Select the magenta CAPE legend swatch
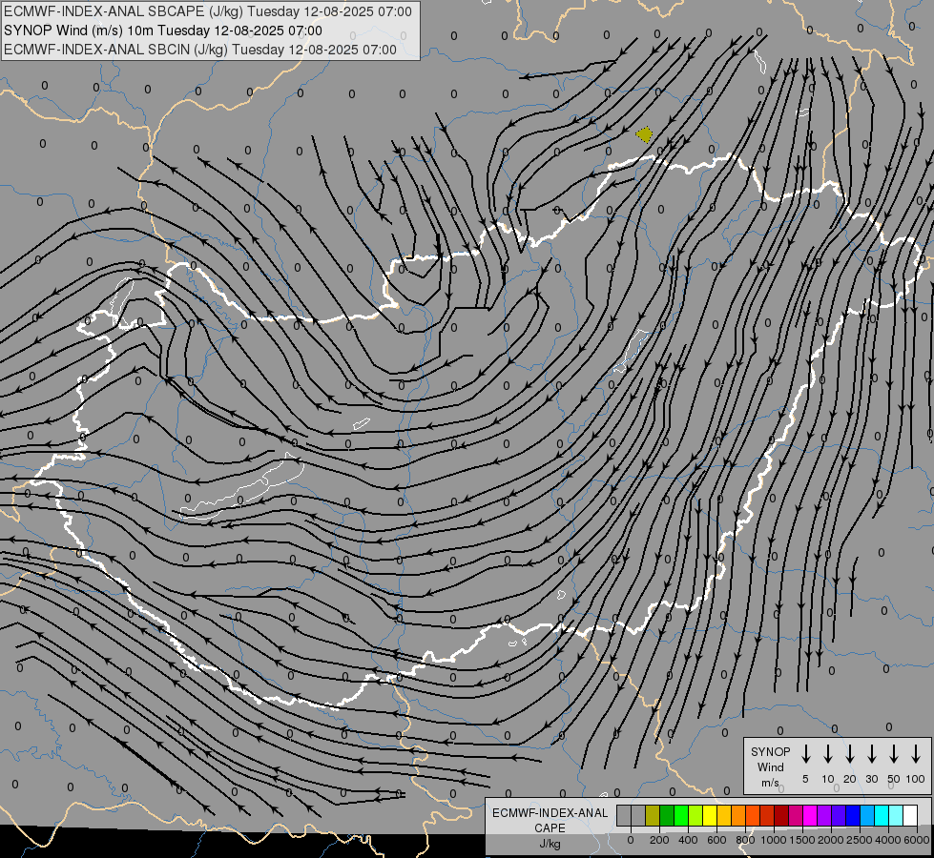 [810, 815]
